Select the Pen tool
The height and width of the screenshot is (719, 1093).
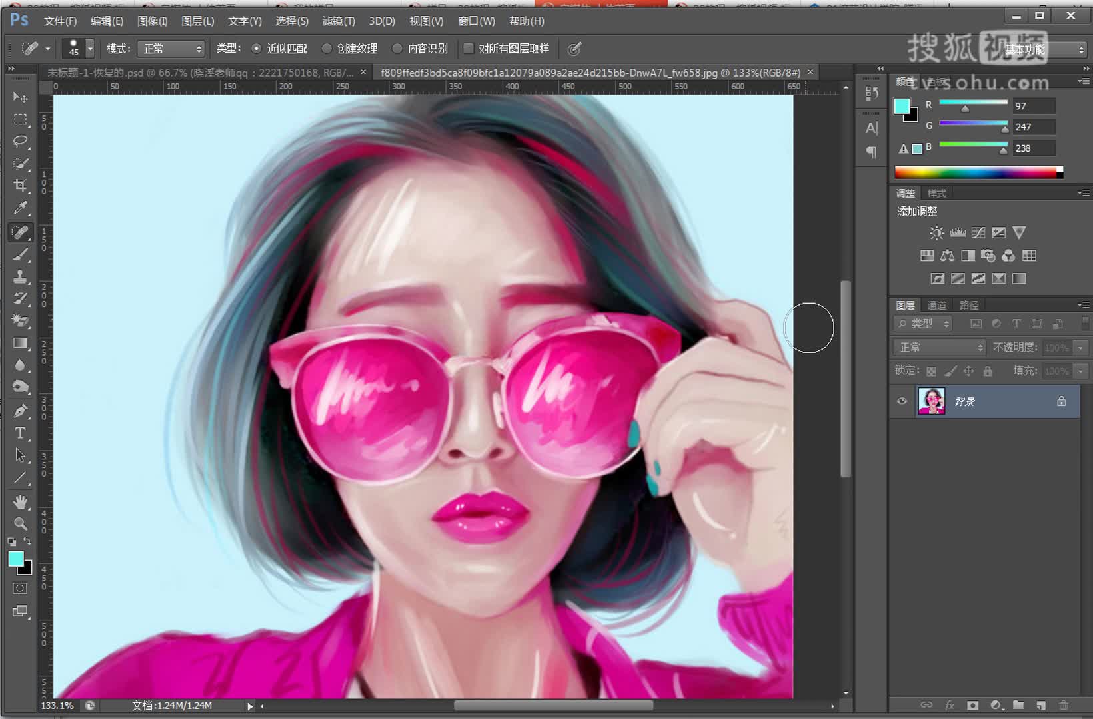(x=20, y=411)
